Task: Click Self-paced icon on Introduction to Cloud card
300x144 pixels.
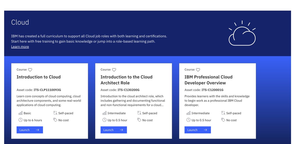Action: pyautogui.click(x=55, y=113)
